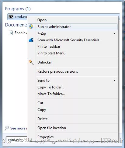Click the magnifying glass search icon
The width and height of the screenshot is (125, 148).
tap(7, 128)
